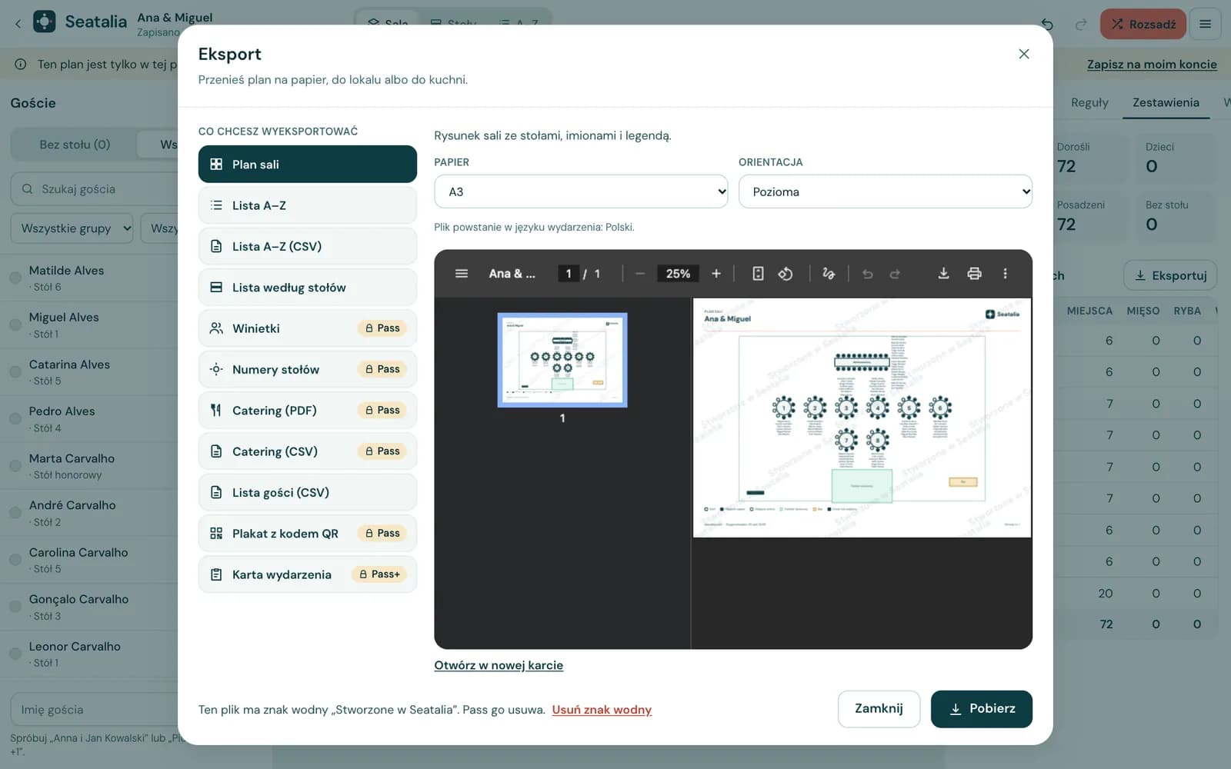Click the Usuń znak wodny link
Screen dimensions: 1231x769
(602, 710)
